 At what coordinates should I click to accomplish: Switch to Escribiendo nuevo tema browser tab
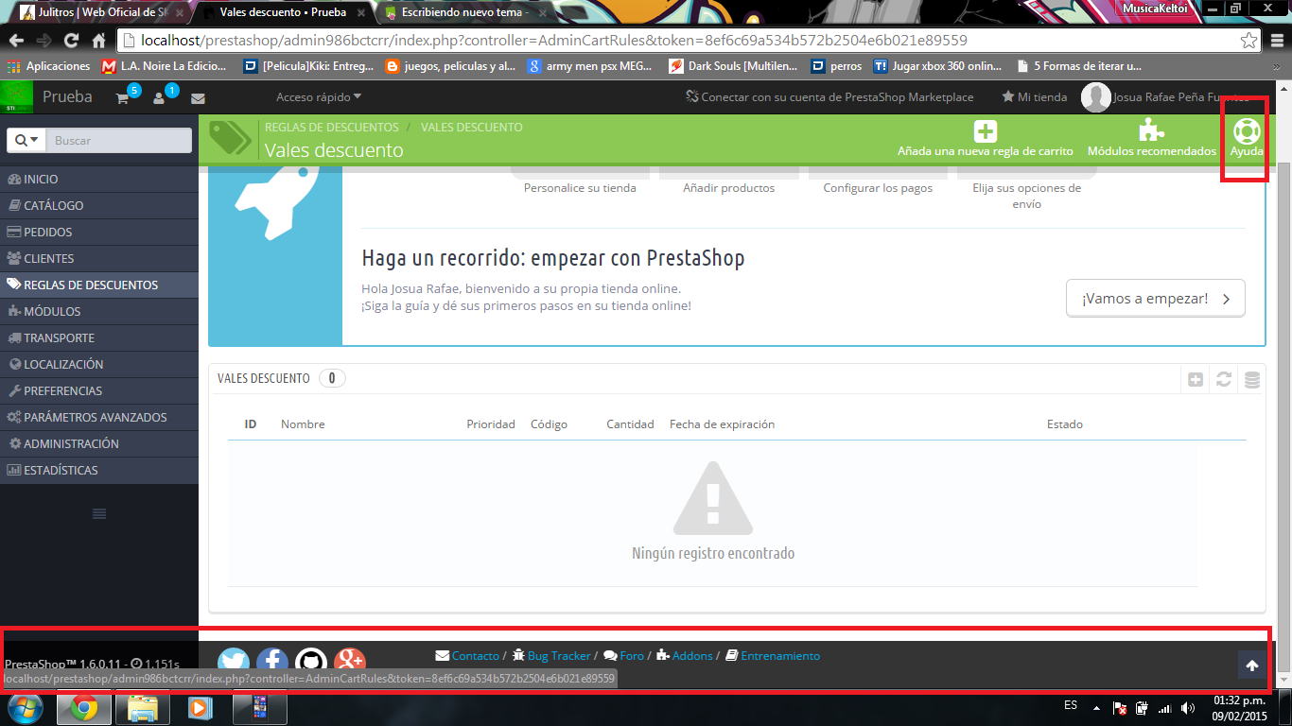point(463,13)
